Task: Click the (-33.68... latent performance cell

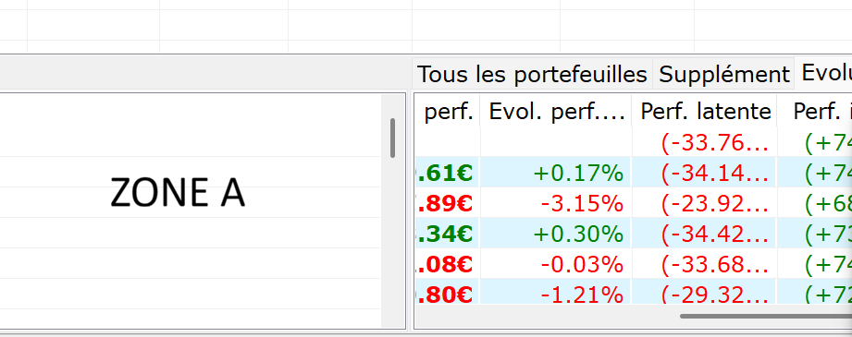Action: click(704, 264)
